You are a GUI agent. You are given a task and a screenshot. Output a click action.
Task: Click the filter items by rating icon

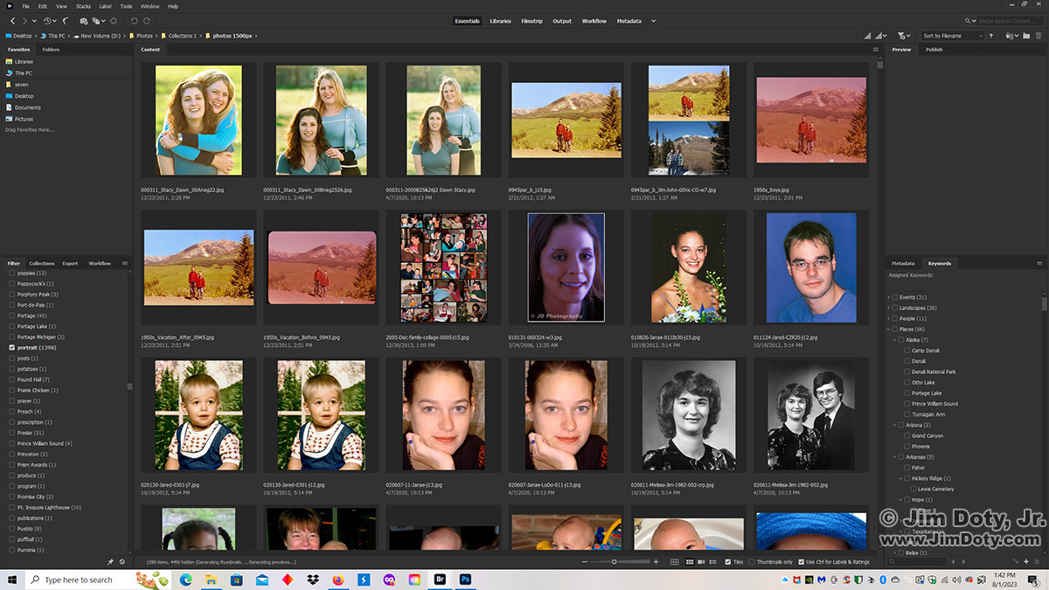coord(902,36)
